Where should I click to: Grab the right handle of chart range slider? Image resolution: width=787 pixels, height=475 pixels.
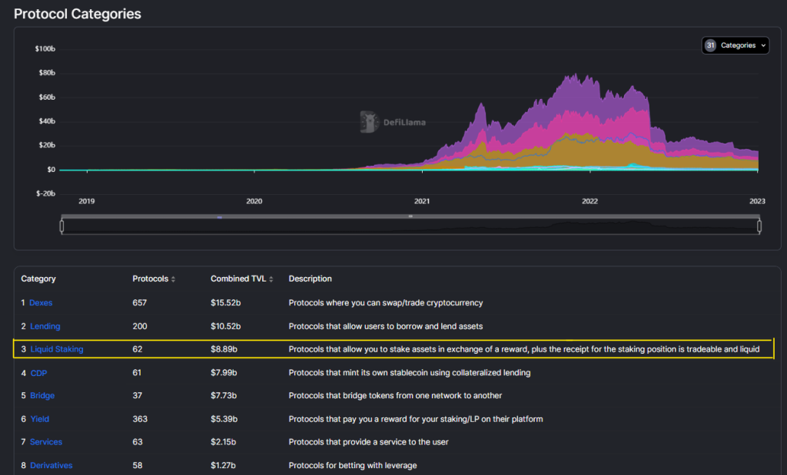click(759, 226)
